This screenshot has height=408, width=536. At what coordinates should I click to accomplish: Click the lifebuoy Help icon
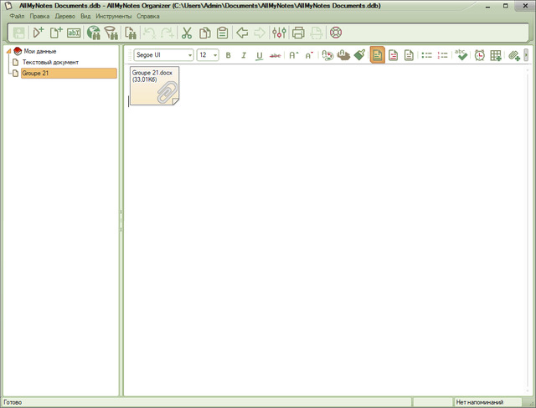pos(336,33)
